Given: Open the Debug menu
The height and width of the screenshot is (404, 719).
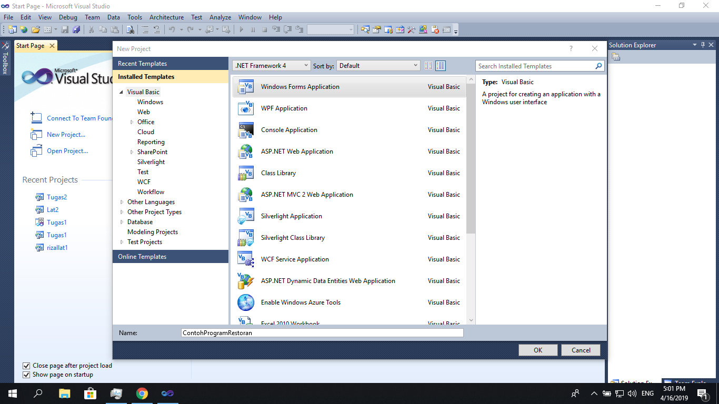Looking at the screenshot, I should (x=68, y=17).
